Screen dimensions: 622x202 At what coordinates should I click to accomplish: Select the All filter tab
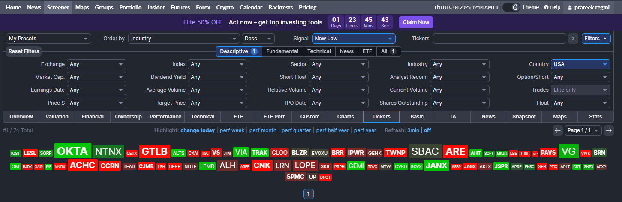tap(388, 51)
